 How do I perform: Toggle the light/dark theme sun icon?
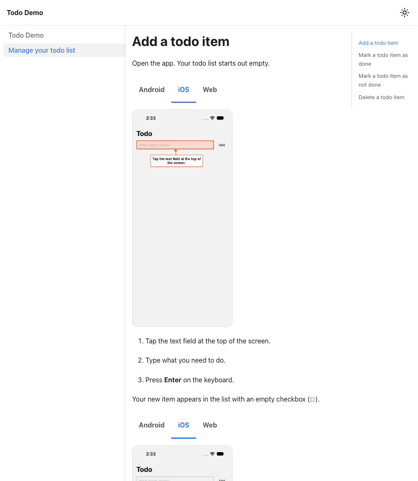click(x=405, y=13)
